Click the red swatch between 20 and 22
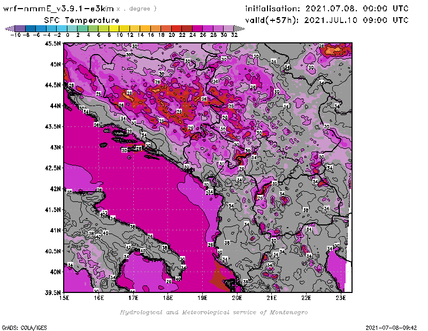The height and width of the screenshot is (331, 428). 177,28
